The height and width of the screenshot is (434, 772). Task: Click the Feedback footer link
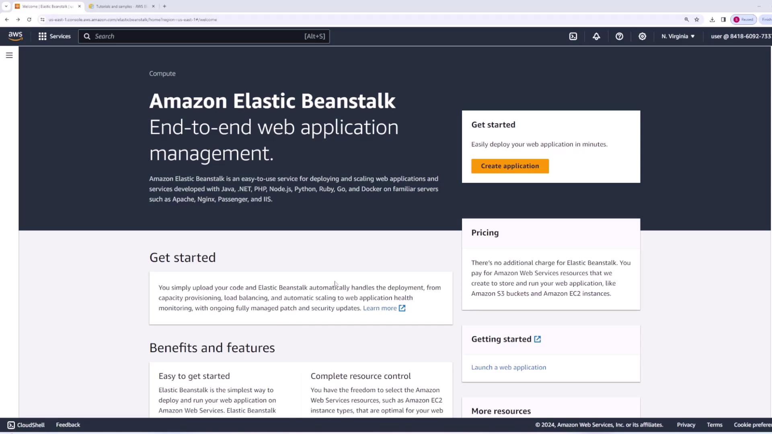point(68,425)
